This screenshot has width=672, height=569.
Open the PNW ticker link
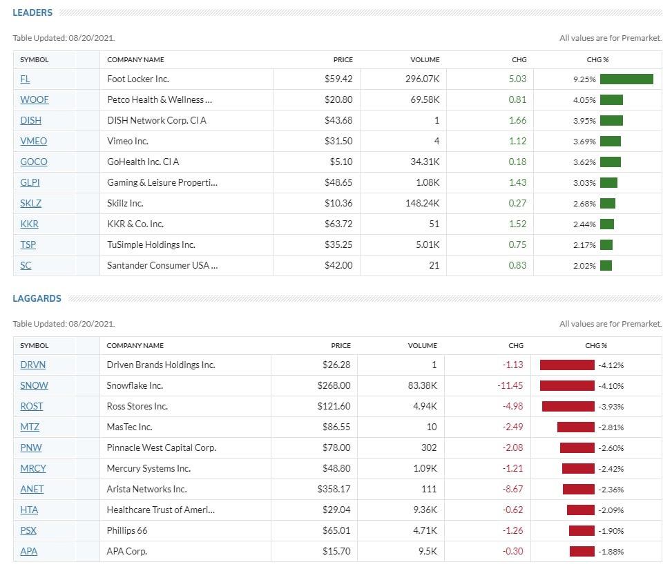point(31,447)
